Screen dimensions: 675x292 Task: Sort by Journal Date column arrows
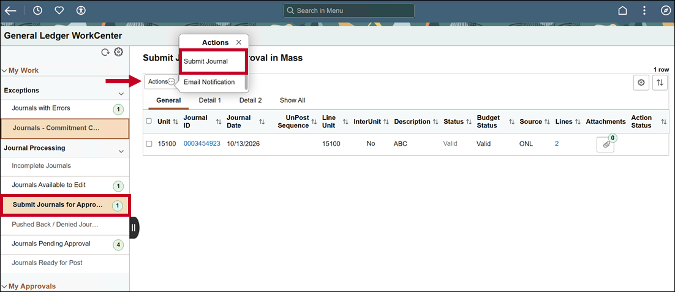(262, 122)
